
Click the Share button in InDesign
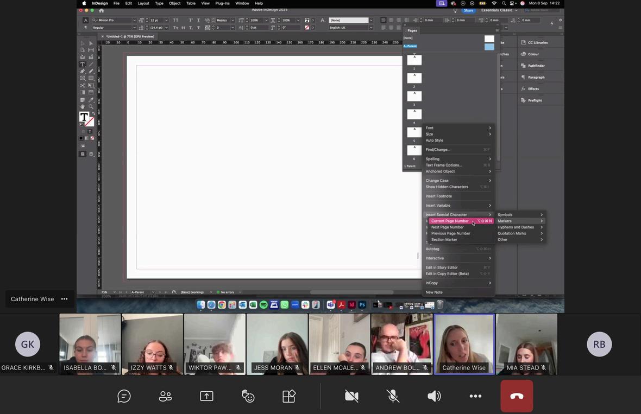468,11
